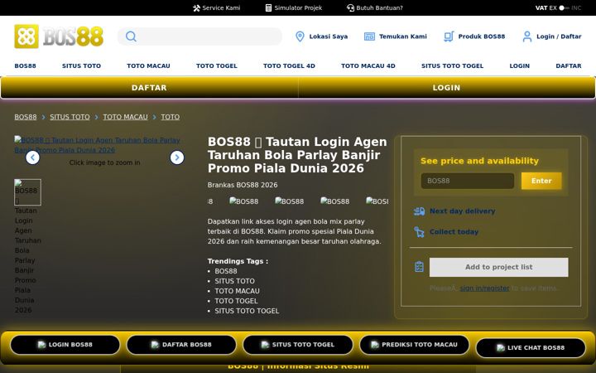The image size is (596, 373).
Task: Click DAFTAR BOS88 bottom bar button
Action: click(181, 345)
